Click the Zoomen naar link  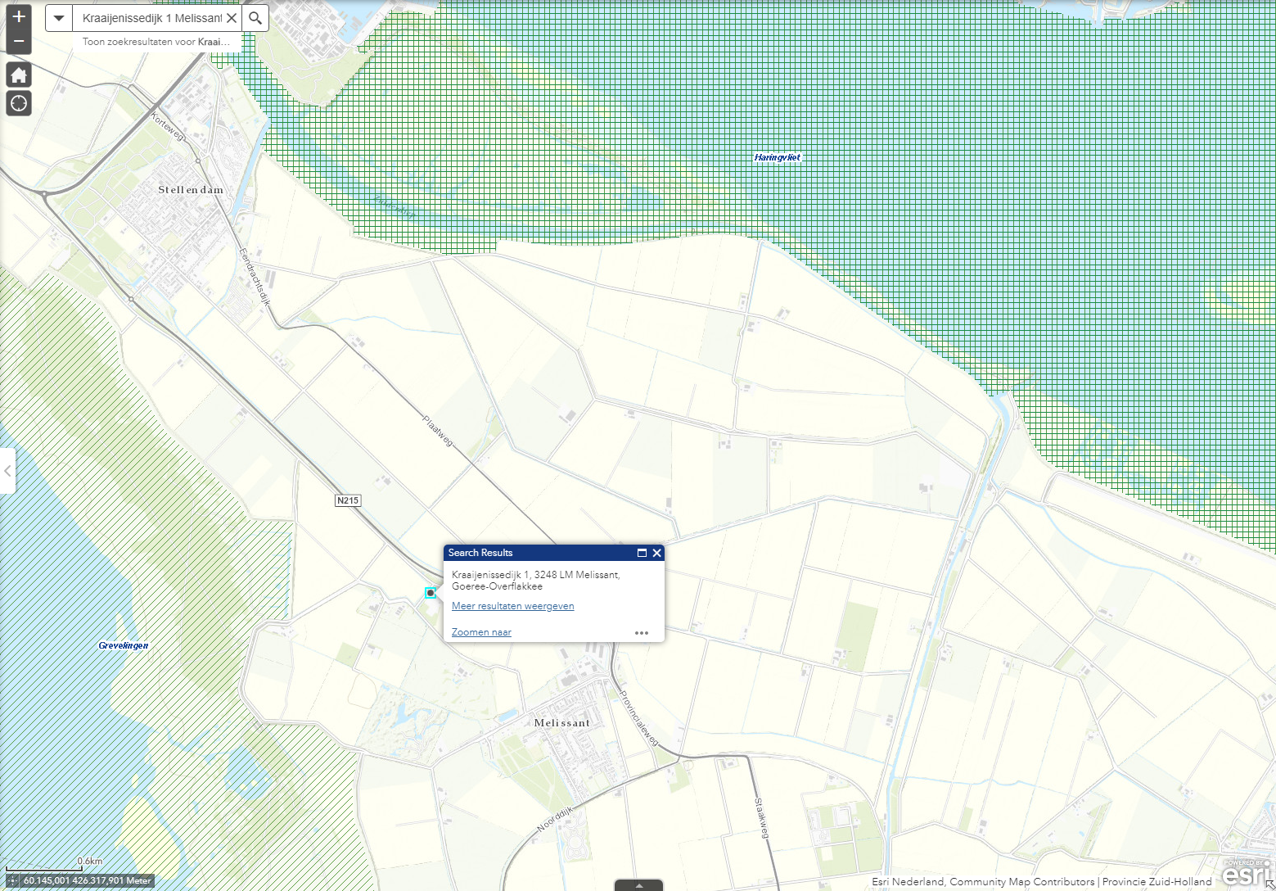pyautogui.click(x=481, y=632)
